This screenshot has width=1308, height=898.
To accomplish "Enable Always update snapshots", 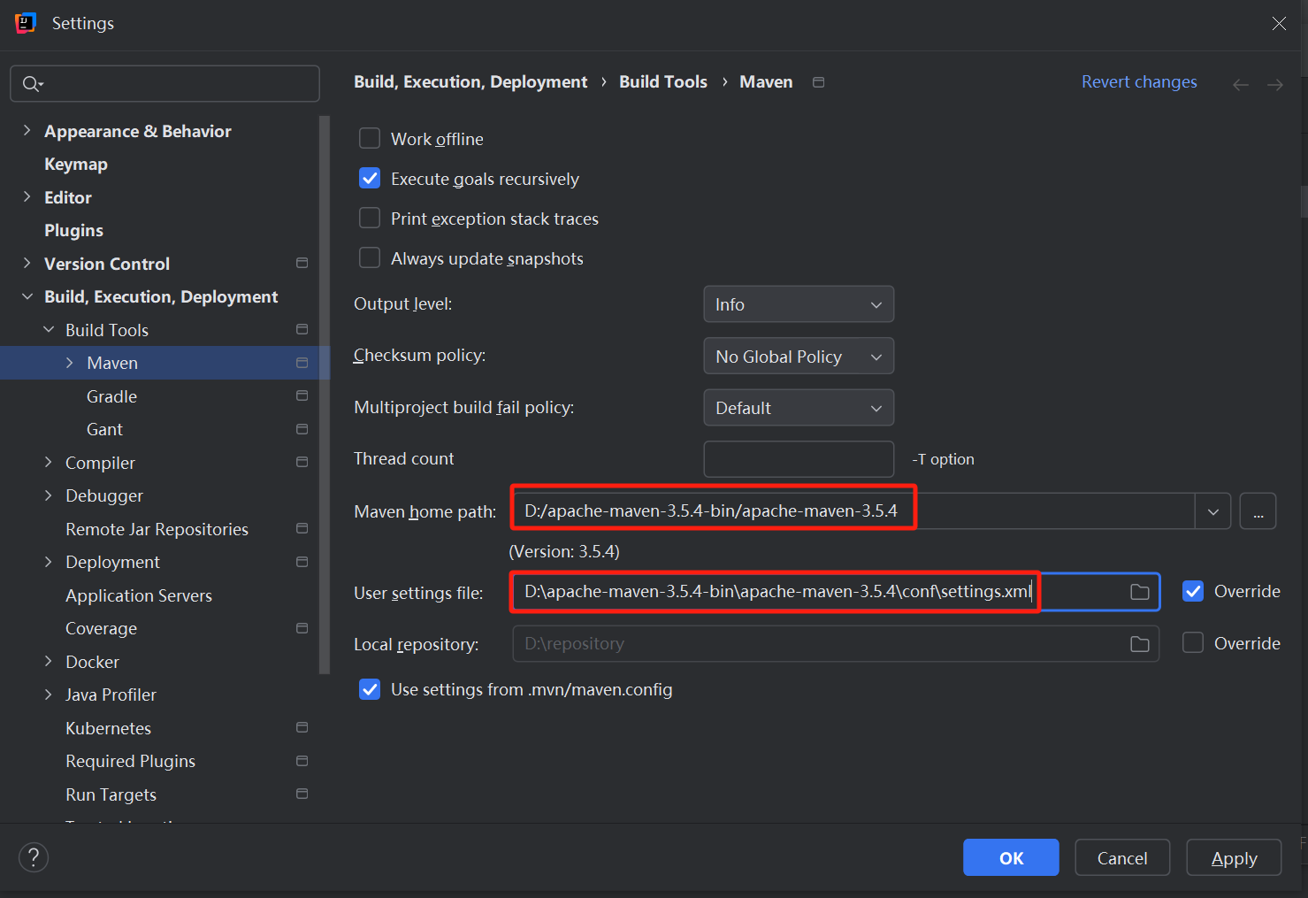I will [370, 258].
